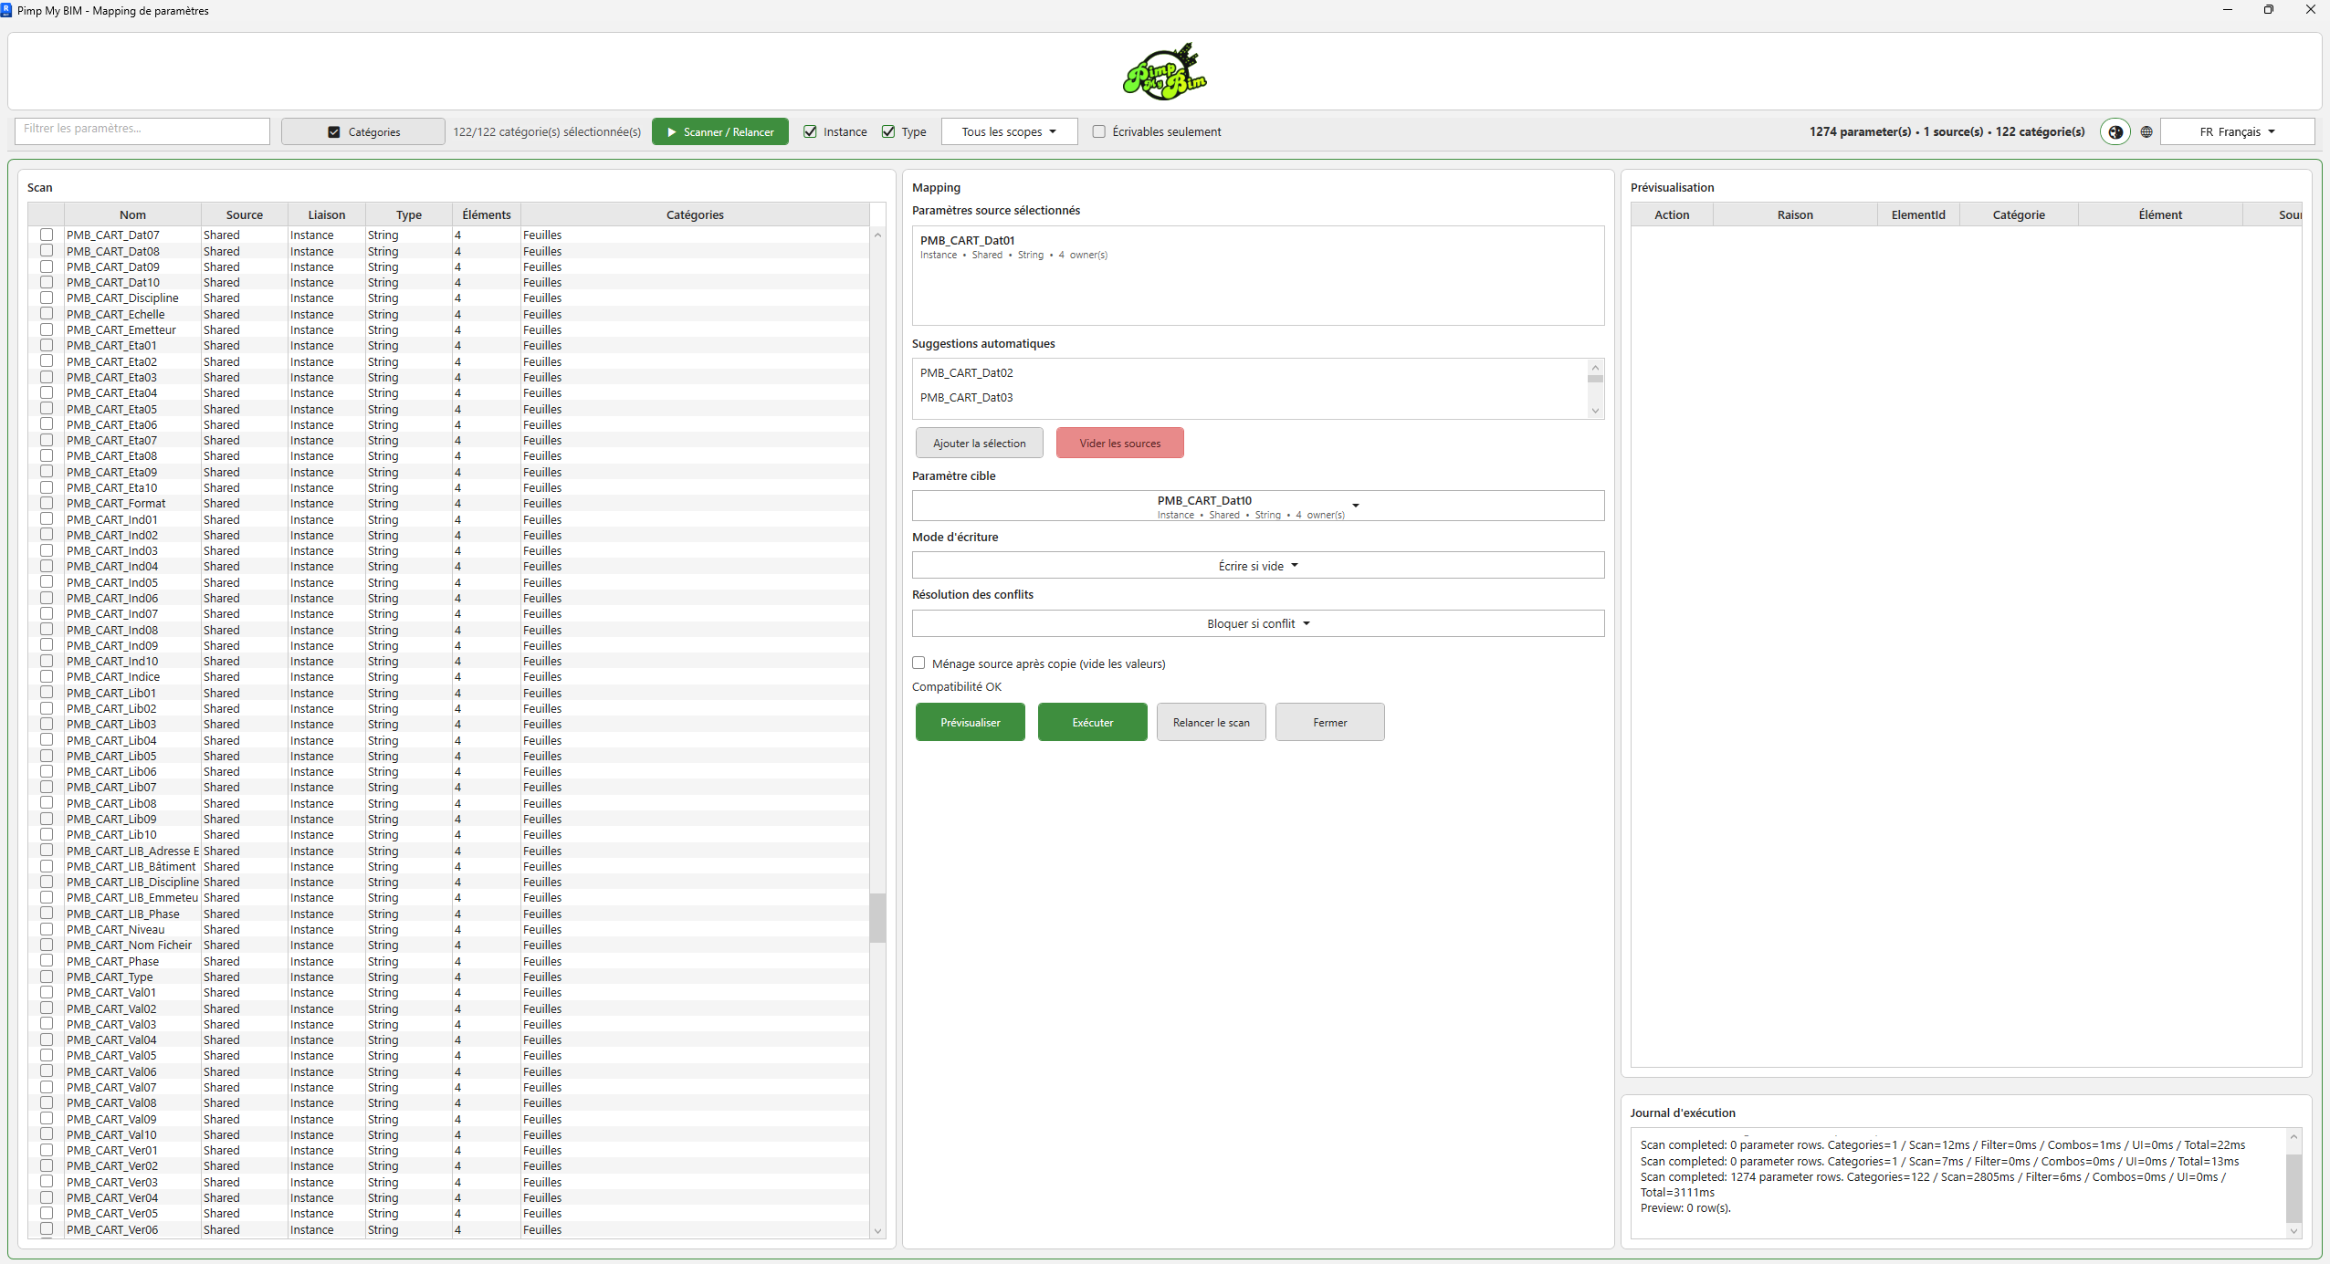Click the PMB_CART_Nom Ficheir row name
Screen dimensions: 2330x1264
pyautogui.click(x=130, y=945)
